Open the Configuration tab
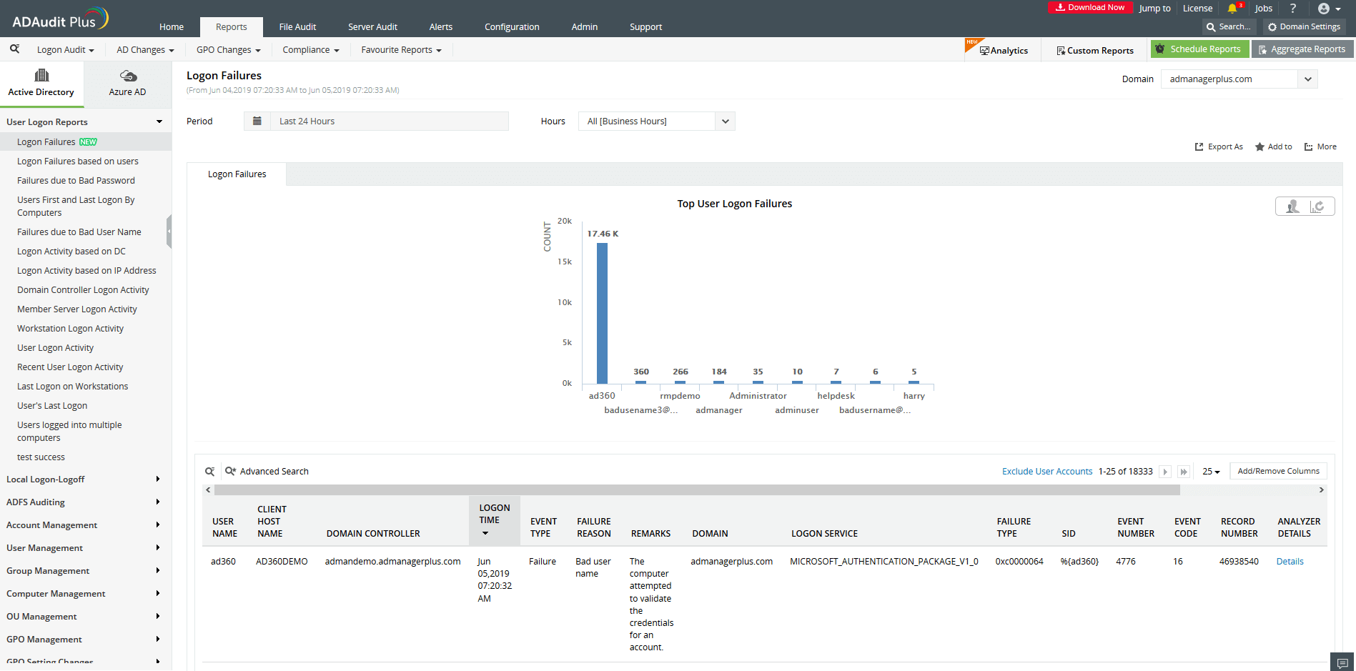This screenshot has height=671, width=1356. click(512, 27)
